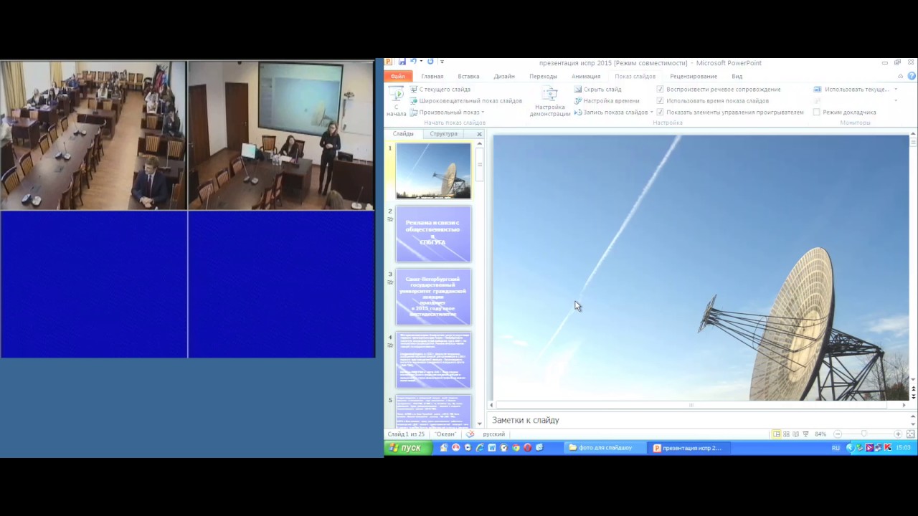The width and height of the screenshot is (918, 516).
Task: Adjust zoom slider handle in status bar
Action: click(864, 434)
